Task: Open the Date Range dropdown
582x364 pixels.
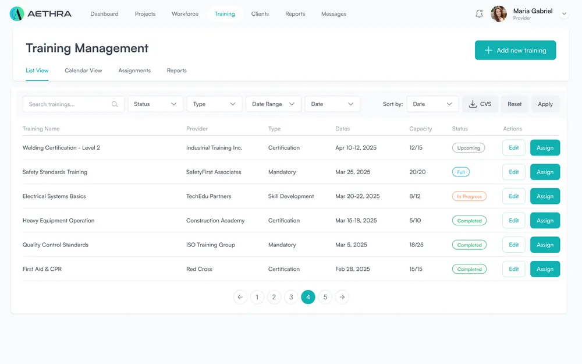Action: (x=273, y=104)
